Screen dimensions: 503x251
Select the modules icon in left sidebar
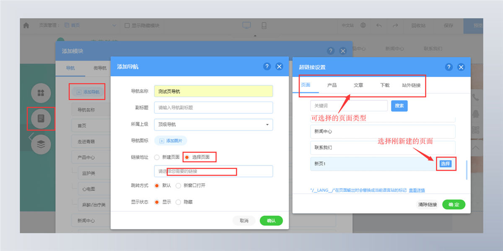pyautogui.click(x=41, y=93)
